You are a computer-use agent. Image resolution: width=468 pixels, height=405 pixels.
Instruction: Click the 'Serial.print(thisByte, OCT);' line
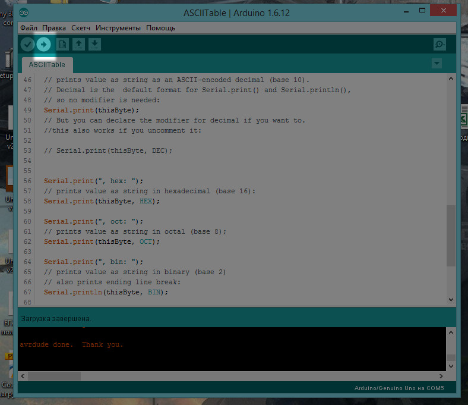102,241
